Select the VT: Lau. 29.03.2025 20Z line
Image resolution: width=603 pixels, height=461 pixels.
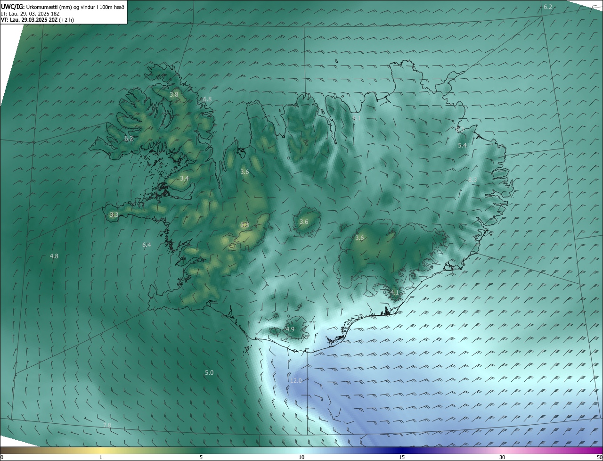(37, 20)
